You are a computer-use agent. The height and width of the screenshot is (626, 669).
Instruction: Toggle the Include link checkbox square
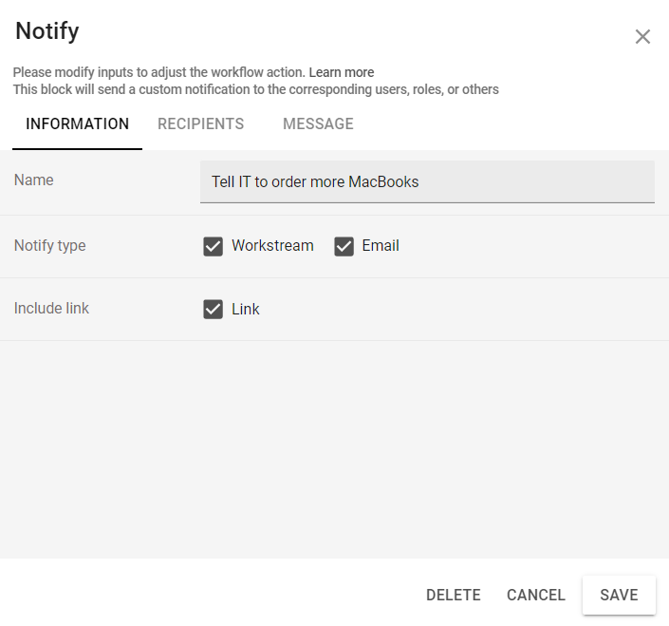coord(213,310)
